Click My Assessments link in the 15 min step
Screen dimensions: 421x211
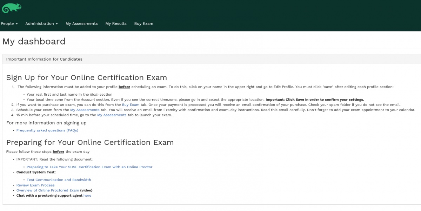pyautogui.click(x=112, y=115)
